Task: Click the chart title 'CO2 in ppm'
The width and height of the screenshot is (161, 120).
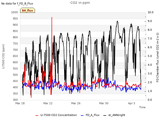Action: [x=80, y=3]
